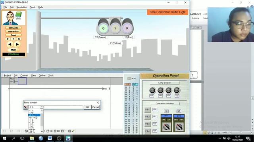The width and height of the screenshot is (254, 142).
Task: Open the Online menu in ladder editor
Action: coord(42,75)
